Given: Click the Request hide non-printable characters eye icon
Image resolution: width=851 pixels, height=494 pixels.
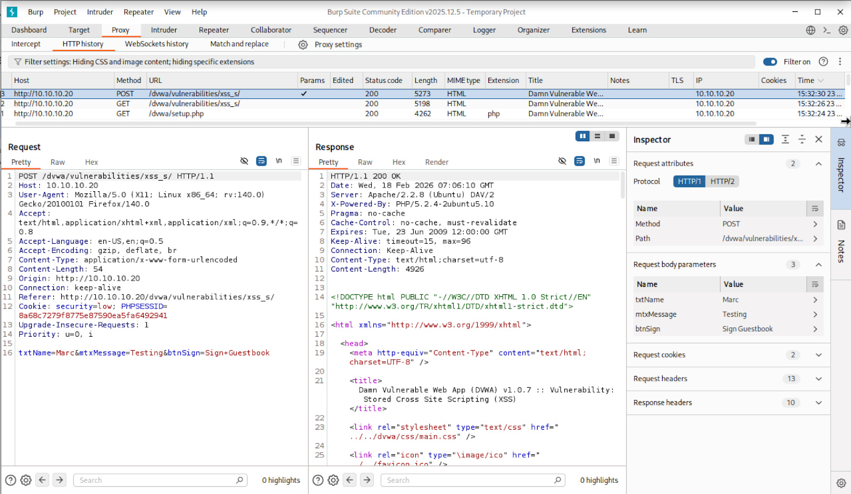Looking at the screenshot, I should pos(244,161).
